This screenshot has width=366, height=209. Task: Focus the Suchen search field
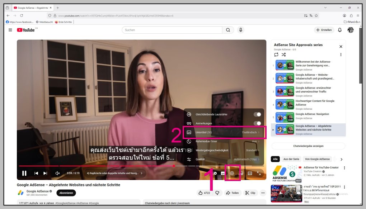[x=172, y=30]
